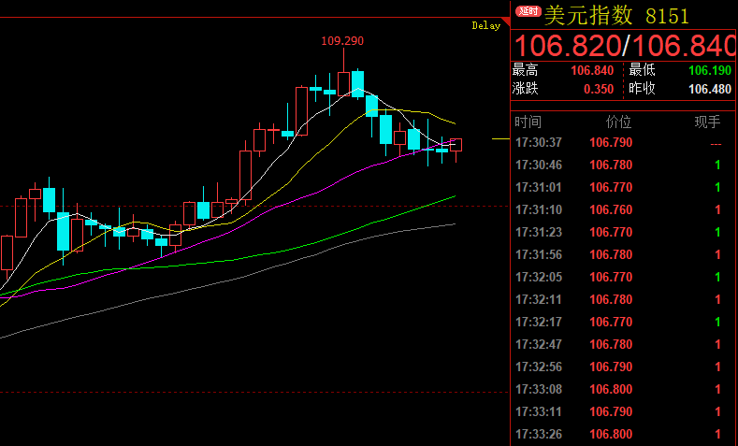Click the yellow current-price marker right of chart
This screenshot has height=446, width=738.
click(x=500, y=139)
